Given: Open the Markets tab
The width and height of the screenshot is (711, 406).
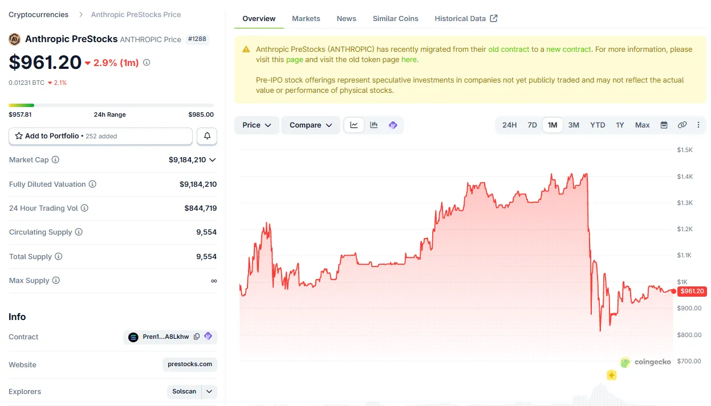Looking at the screenshot, I should 306,19.
